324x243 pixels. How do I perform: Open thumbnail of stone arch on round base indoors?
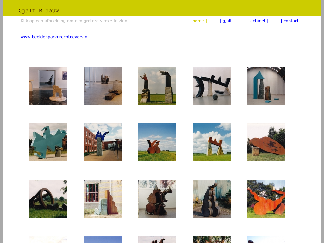click(x=48, y=86)
